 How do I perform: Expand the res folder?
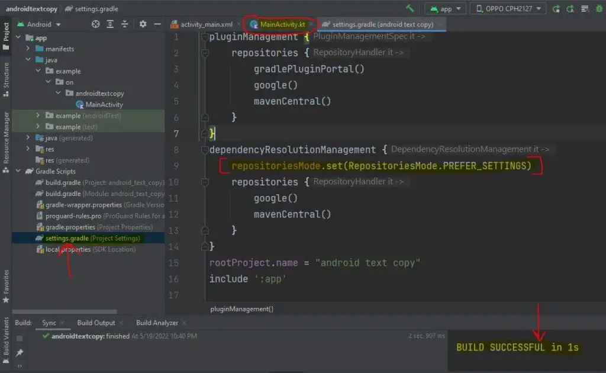coord(28,149)
